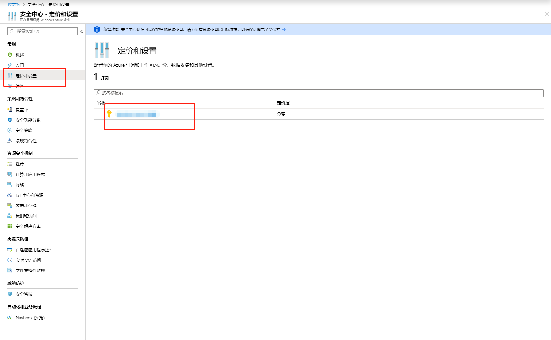The image size is (551, 340).
Task: Click the Playbook (预览) icon
Action: point(10,318)
